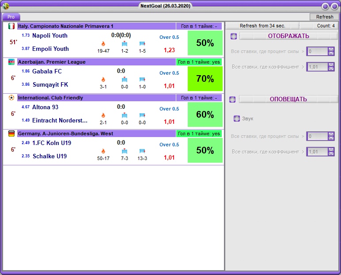Select International Club Friendly header

point(96,98)
